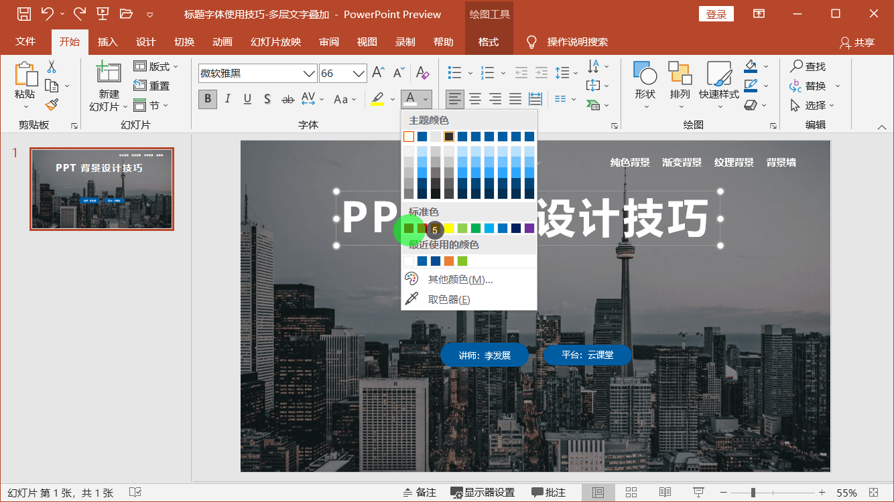The width and height of the screenshot is (894, 502).
Task: Set right text alignment
Action: click(x=495, y=99)
